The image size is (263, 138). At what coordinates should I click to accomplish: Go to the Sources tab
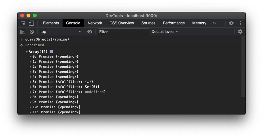click(x=148, y=23)
